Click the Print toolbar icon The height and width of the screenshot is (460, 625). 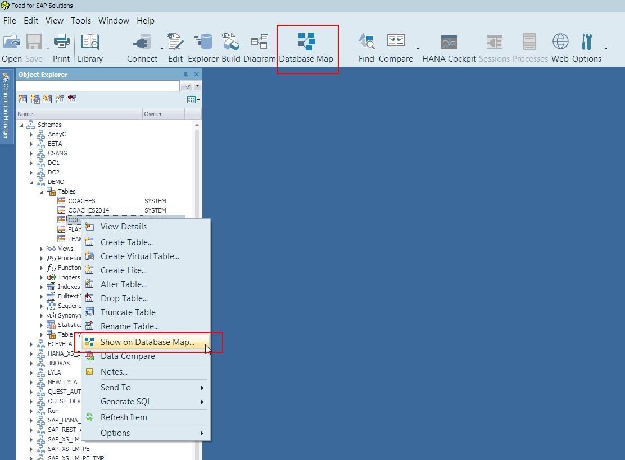click(x=61, y=48)
